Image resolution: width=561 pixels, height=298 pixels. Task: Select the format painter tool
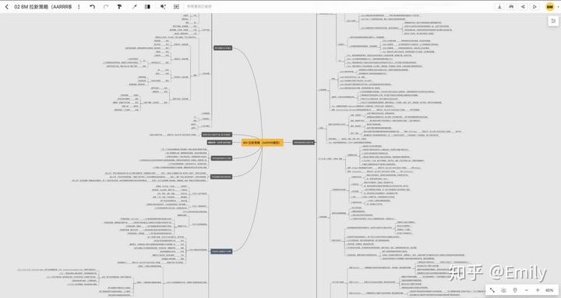(119, 7)
